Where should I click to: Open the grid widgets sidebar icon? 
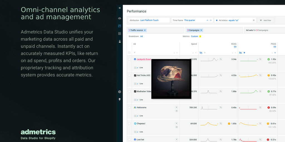[120, 34]
